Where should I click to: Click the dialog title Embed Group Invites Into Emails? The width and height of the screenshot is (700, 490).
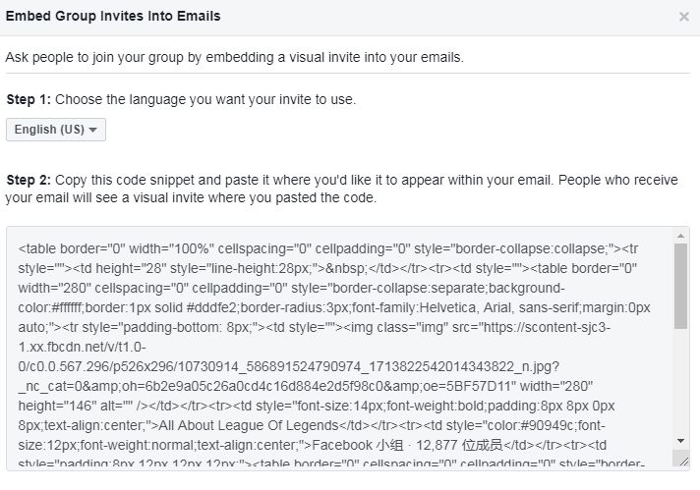[x=113, y=16]
